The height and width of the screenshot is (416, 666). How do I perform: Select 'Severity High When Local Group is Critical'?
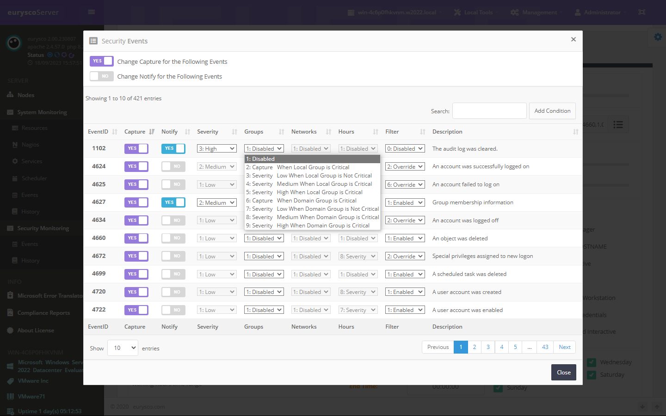click(x=312, y=192)
